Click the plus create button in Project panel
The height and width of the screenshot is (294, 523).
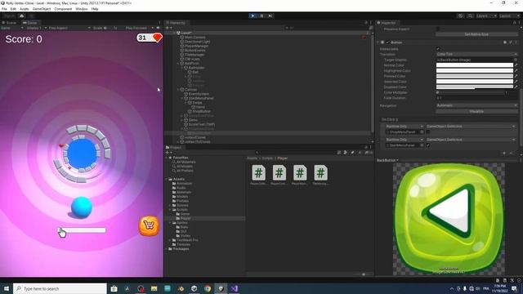pos(168,153)
